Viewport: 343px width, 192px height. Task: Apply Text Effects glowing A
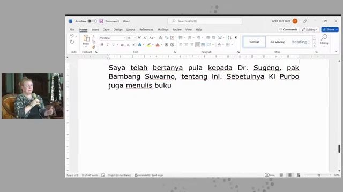pos(139,45)
